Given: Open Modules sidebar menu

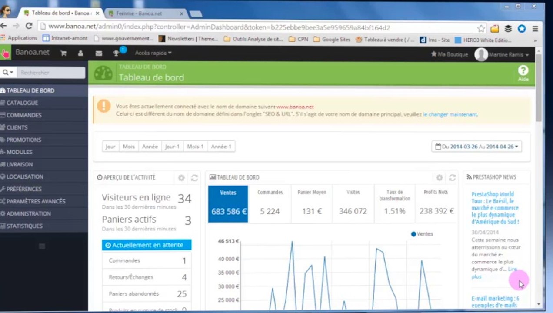Looking at the screenshot, I should coord(44,152).
